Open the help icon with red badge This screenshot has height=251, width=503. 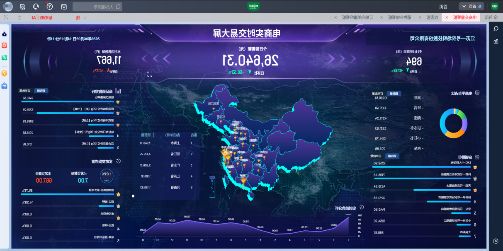click(x=50, y=6)
